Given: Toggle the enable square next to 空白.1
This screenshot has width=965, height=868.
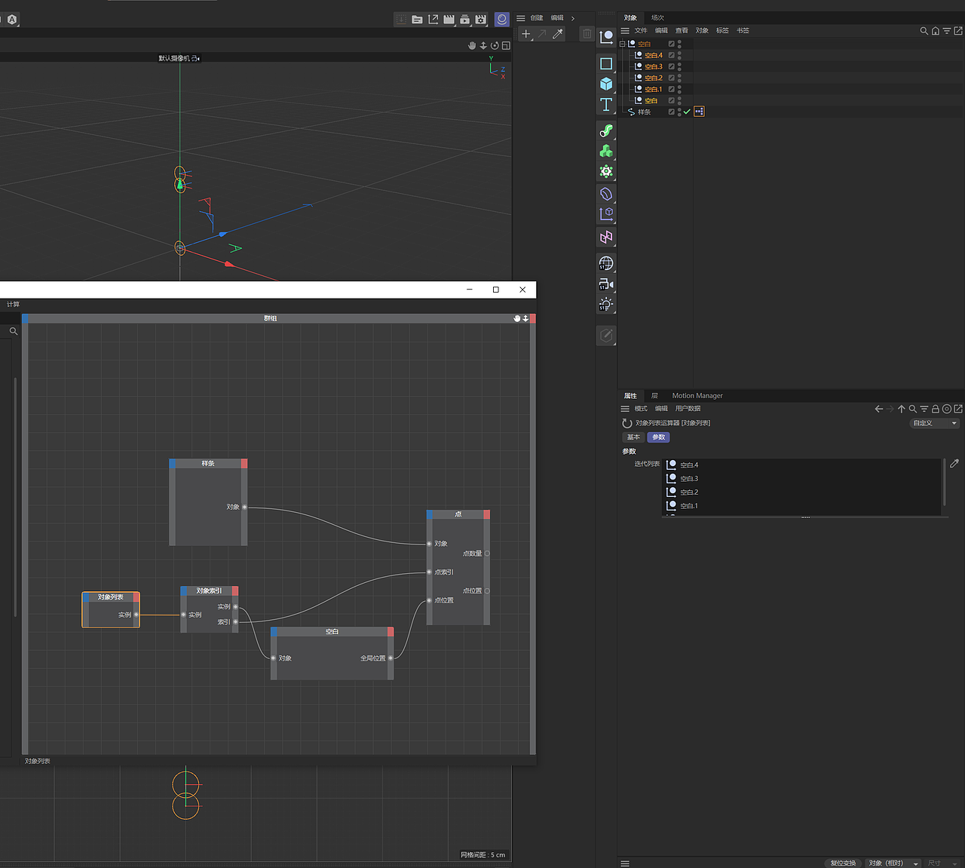Looking at the screenshot, I should 672,89.
